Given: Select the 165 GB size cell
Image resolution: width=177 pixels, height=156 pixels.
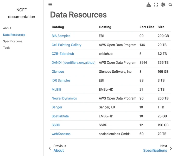Looking at the screenshot, I should coord(163,72).
